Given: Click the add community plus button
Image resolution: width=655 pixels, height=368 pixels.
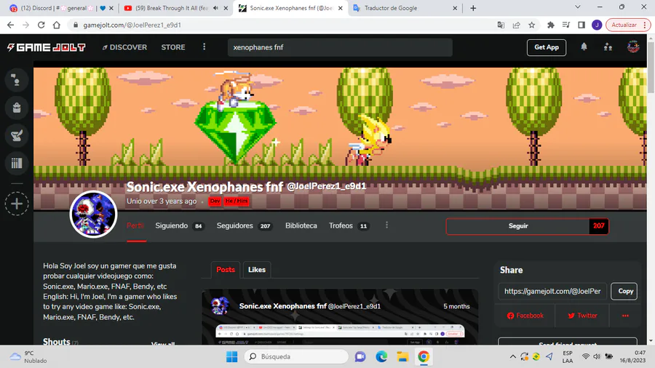Looking at the screenshot, I should pos(17,204).
